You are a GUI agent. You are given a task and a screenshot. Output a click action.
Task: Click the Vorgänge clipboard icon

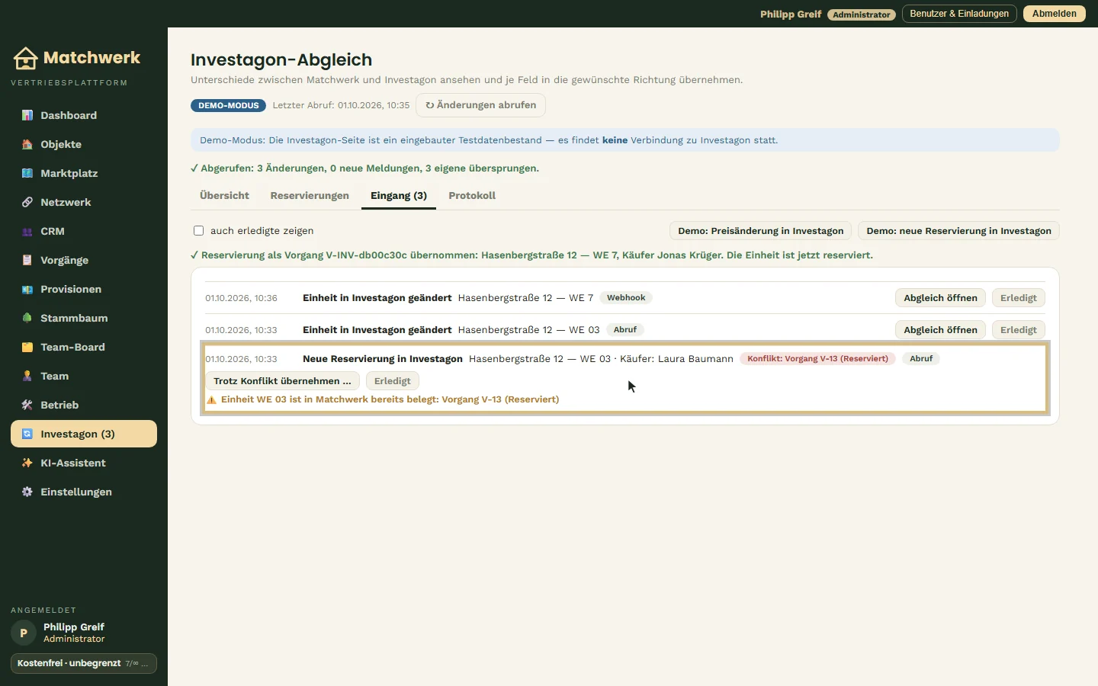(x=27, y=260)
